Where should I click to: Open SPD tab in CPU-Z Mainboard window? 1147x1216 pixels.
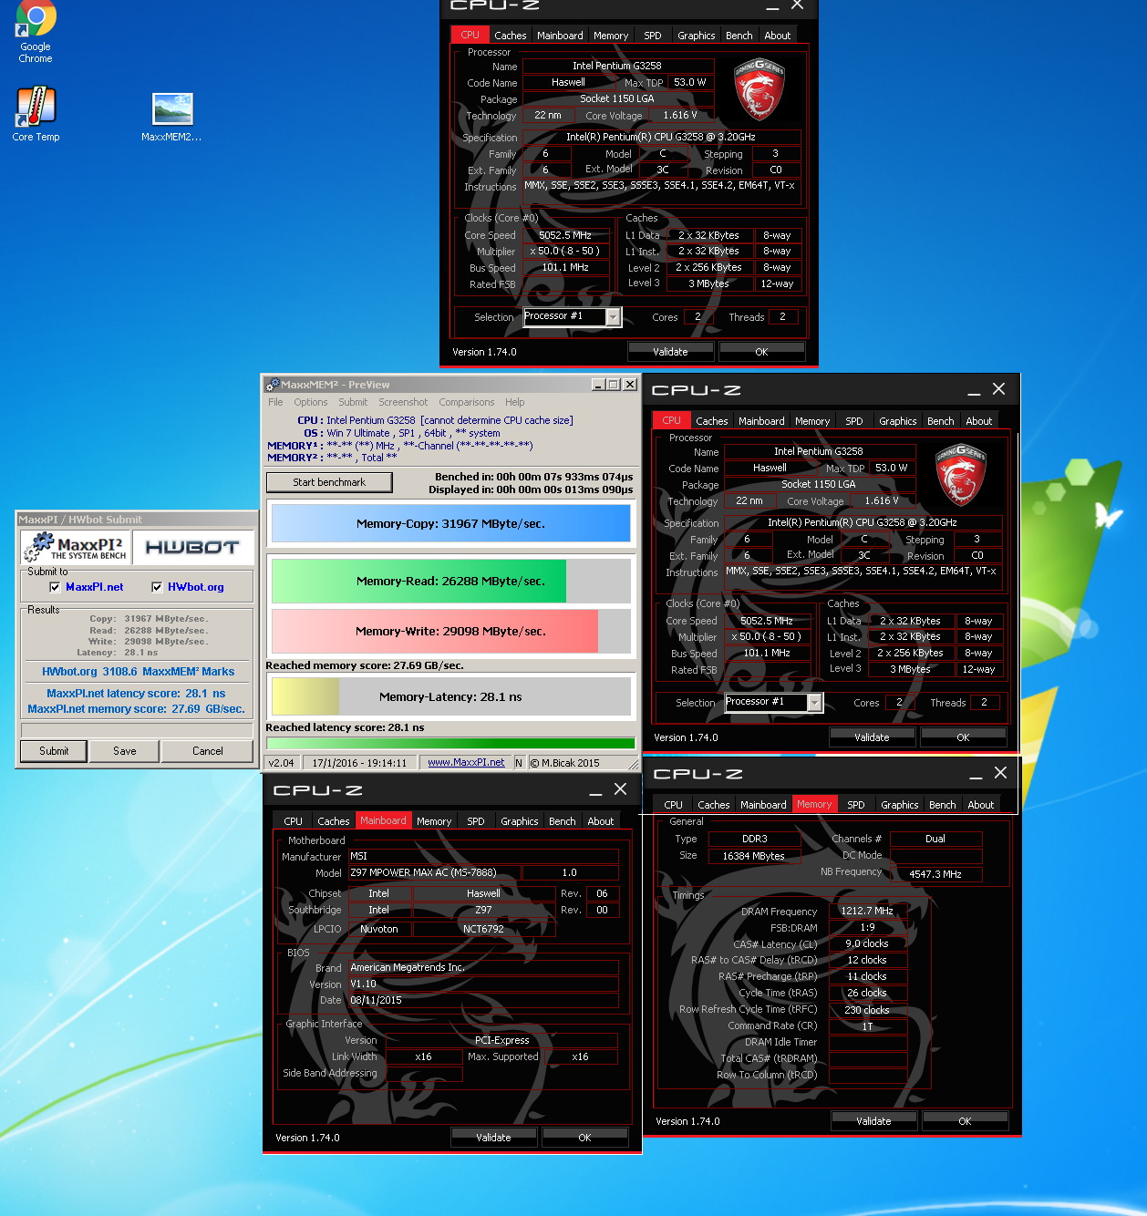point(476,821)
